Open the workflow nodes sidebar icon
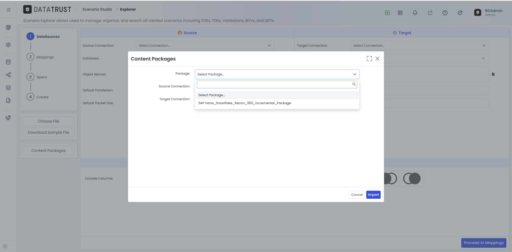 click(x=8, y=75)
